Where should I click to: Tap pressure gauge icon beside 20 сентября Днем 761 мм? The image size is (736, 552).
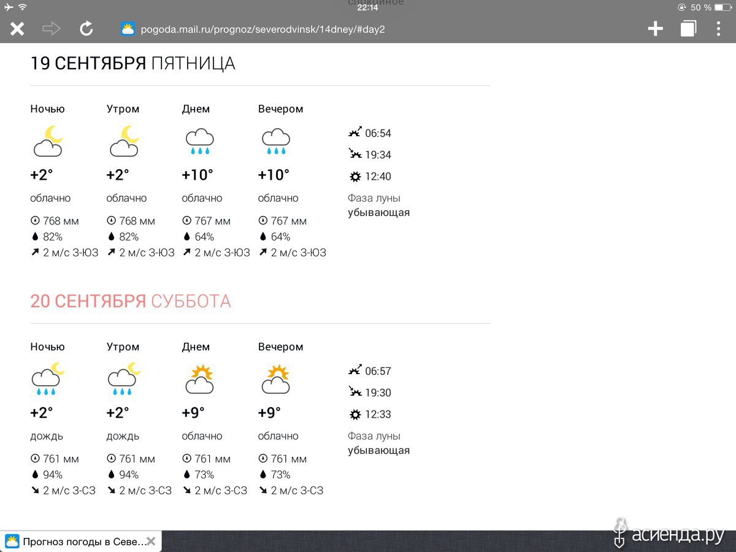(187, 459)
